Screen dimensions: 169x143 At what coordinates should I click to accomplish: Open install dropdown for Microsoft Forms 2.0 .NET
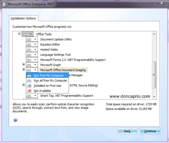coord(32,60)
